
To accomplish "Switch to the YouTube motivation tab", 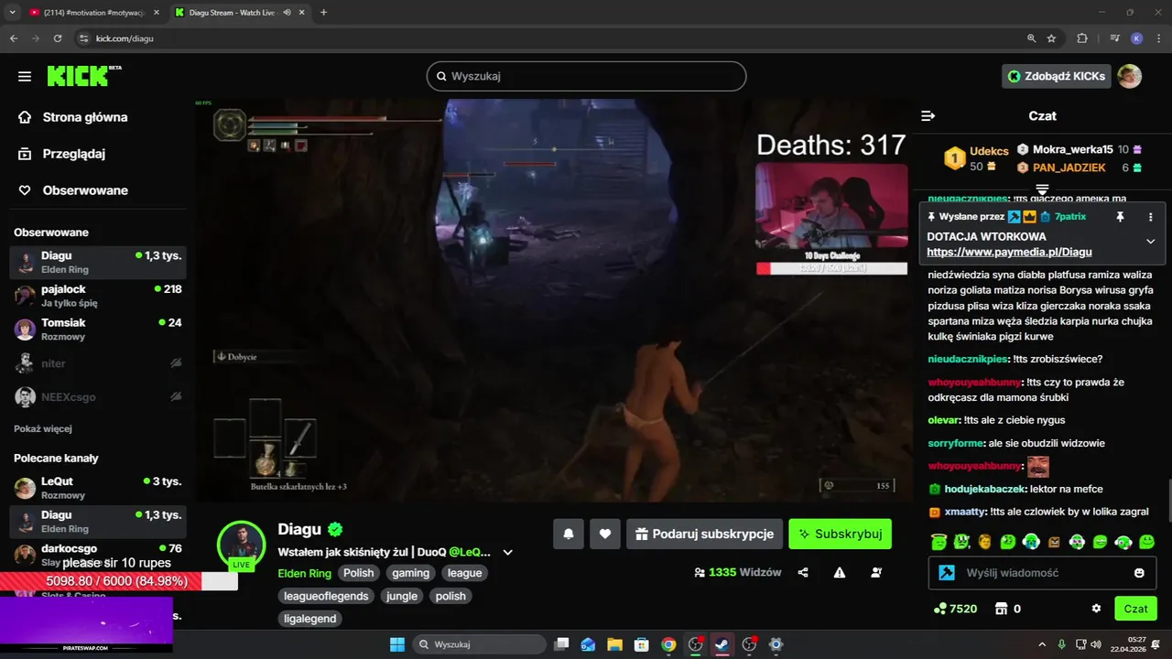I will coord(92,13).
